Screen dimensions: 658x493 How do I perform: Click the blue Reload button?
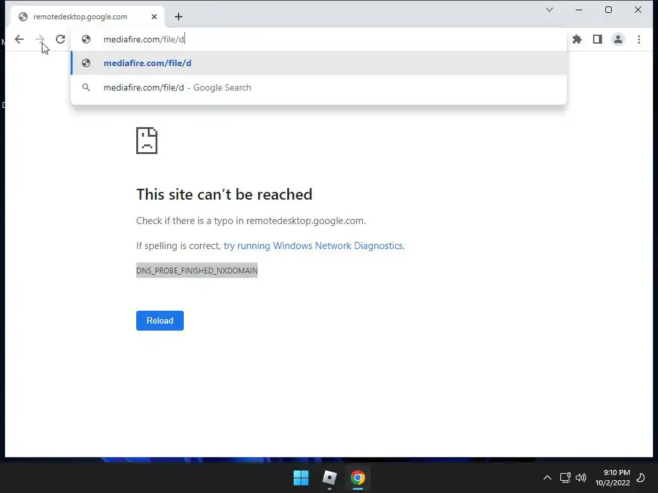pos(160,321)
